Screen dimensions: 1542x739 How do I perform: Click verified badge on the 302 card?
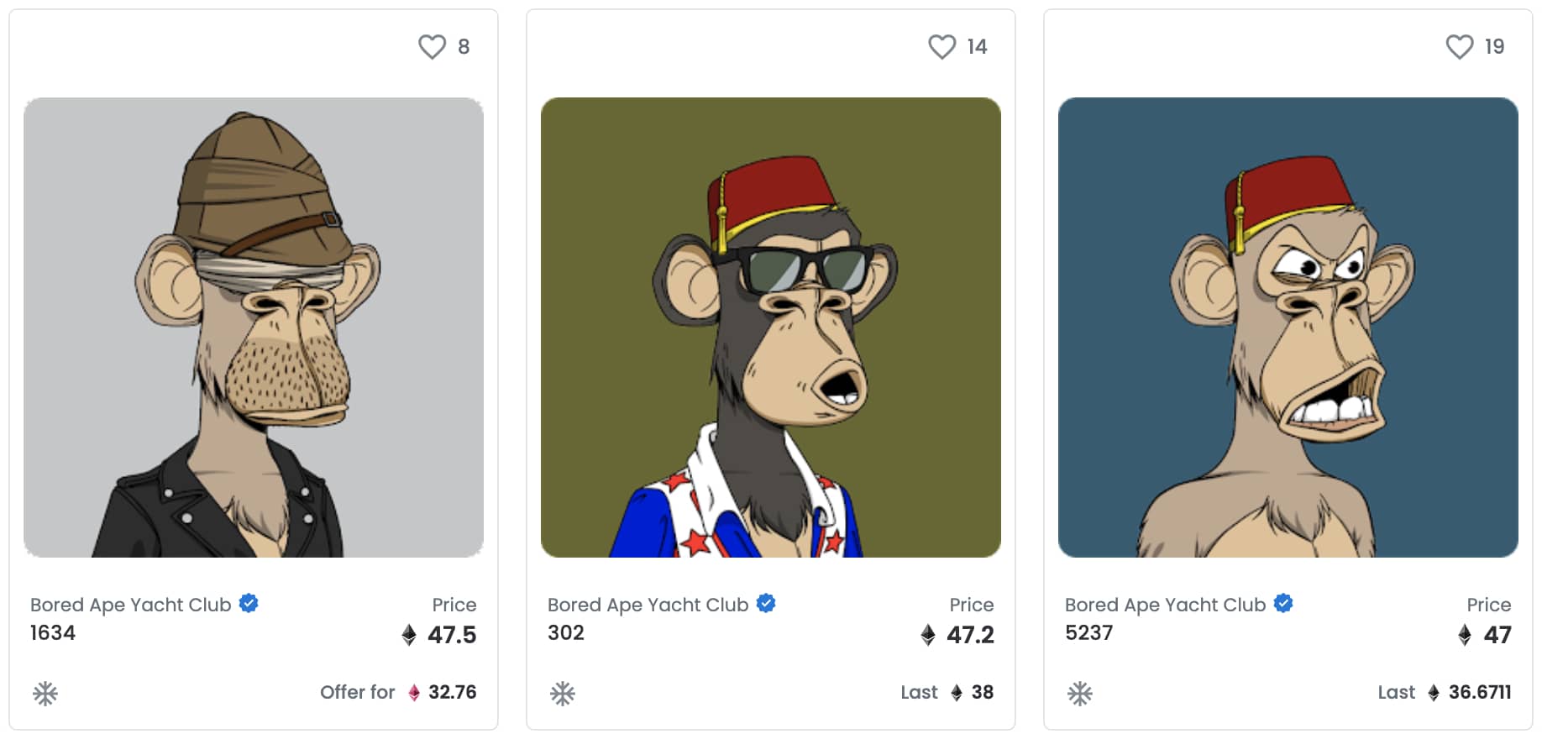tap(766, 603)
